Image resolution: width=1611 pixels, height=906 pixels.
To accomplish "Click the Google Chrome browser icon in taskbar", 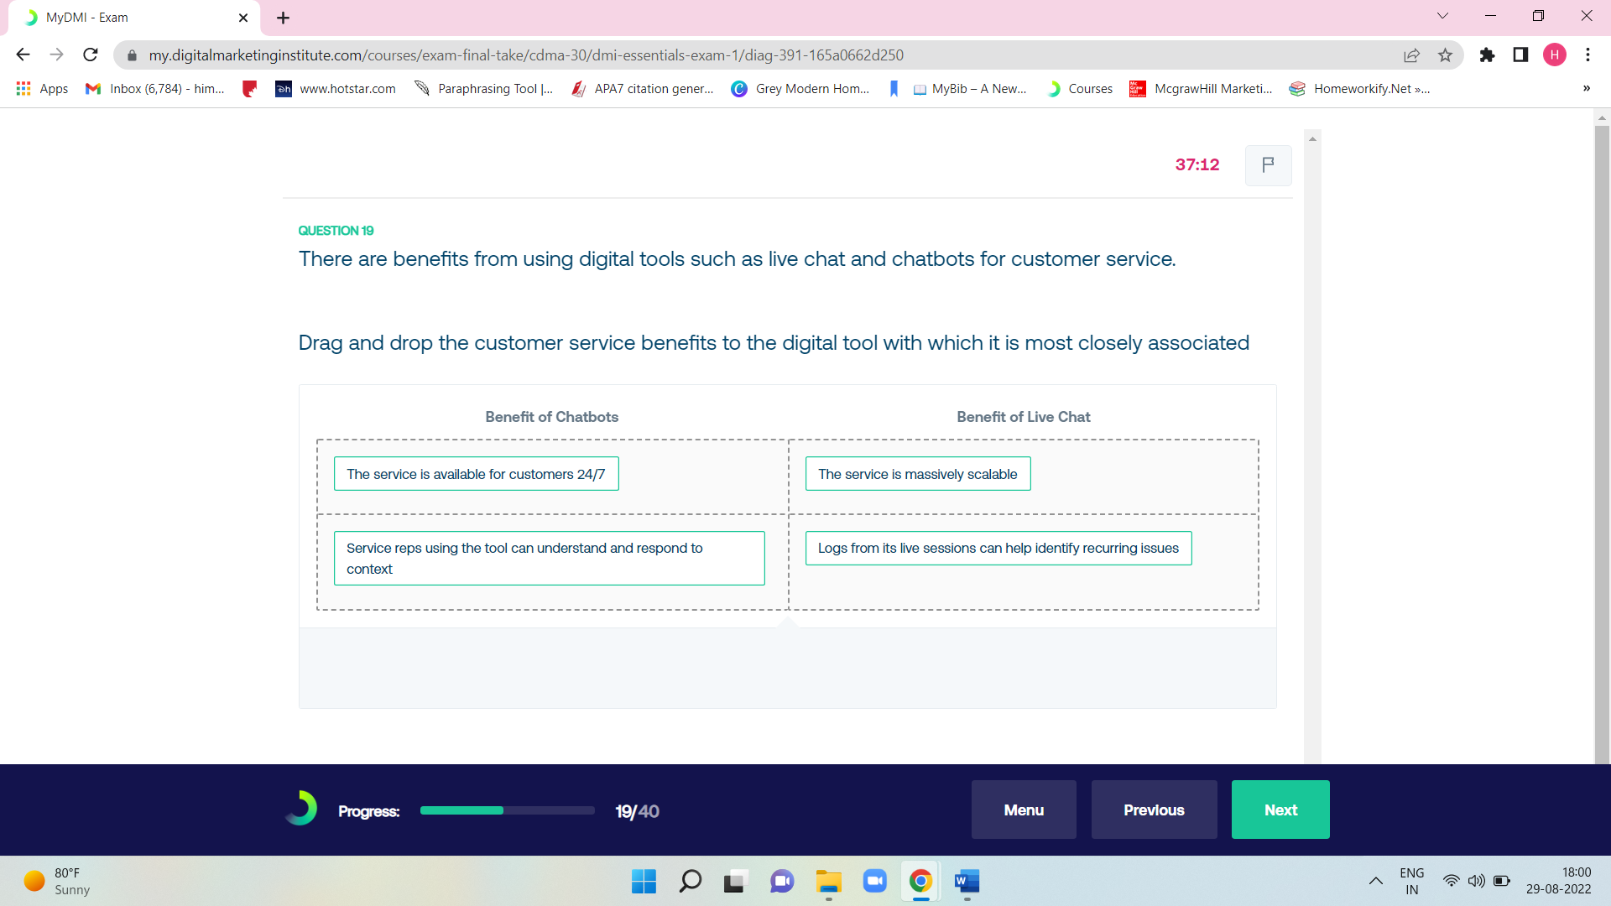I will coord(920,881).
